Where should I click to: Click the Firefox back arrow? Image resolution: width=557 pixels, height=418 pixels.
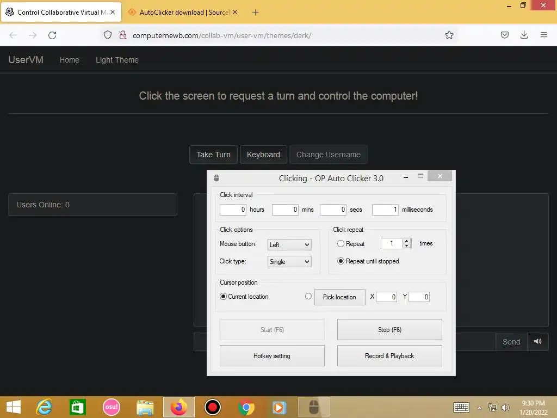point(13,35)
